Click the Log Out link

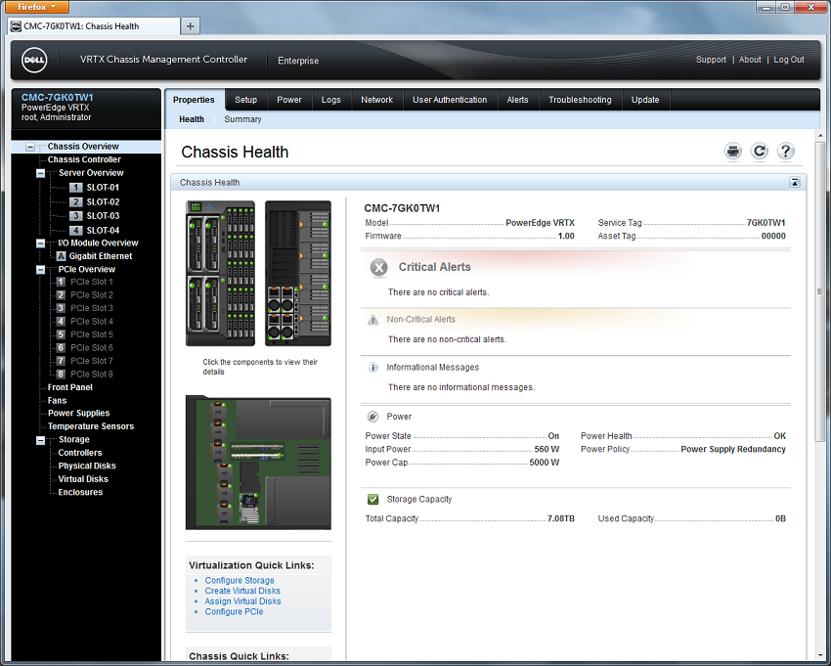tap(789, 60)
